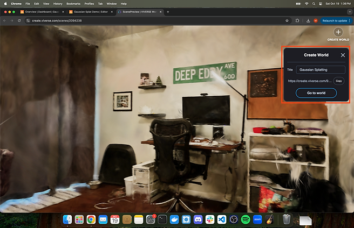Open the Profiles menu in the menu bar
The height and width of the screenshot is (228, 354).
pyautogui.click(x=90, y=3)
